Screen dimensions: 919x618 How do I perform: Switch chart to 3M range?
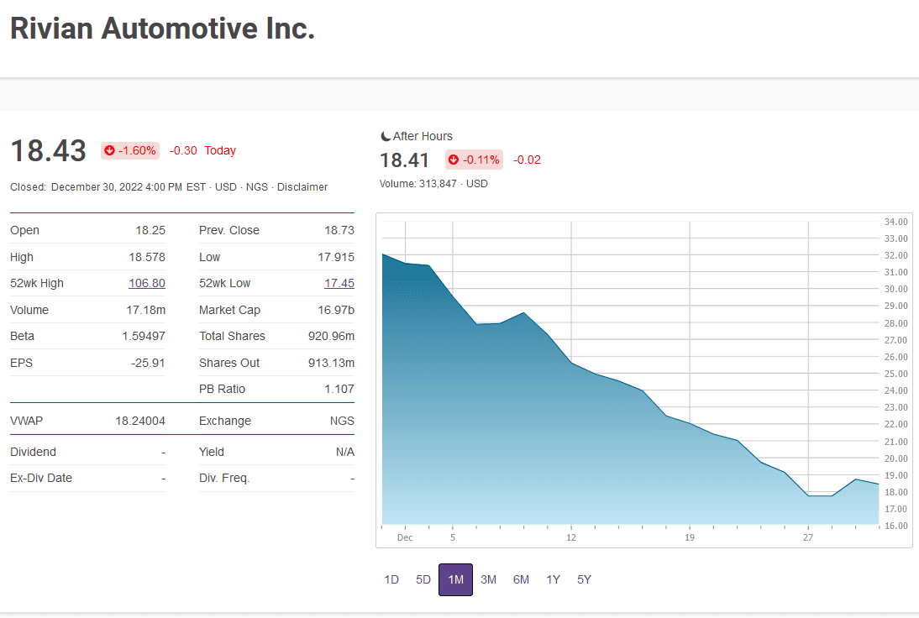488,579
